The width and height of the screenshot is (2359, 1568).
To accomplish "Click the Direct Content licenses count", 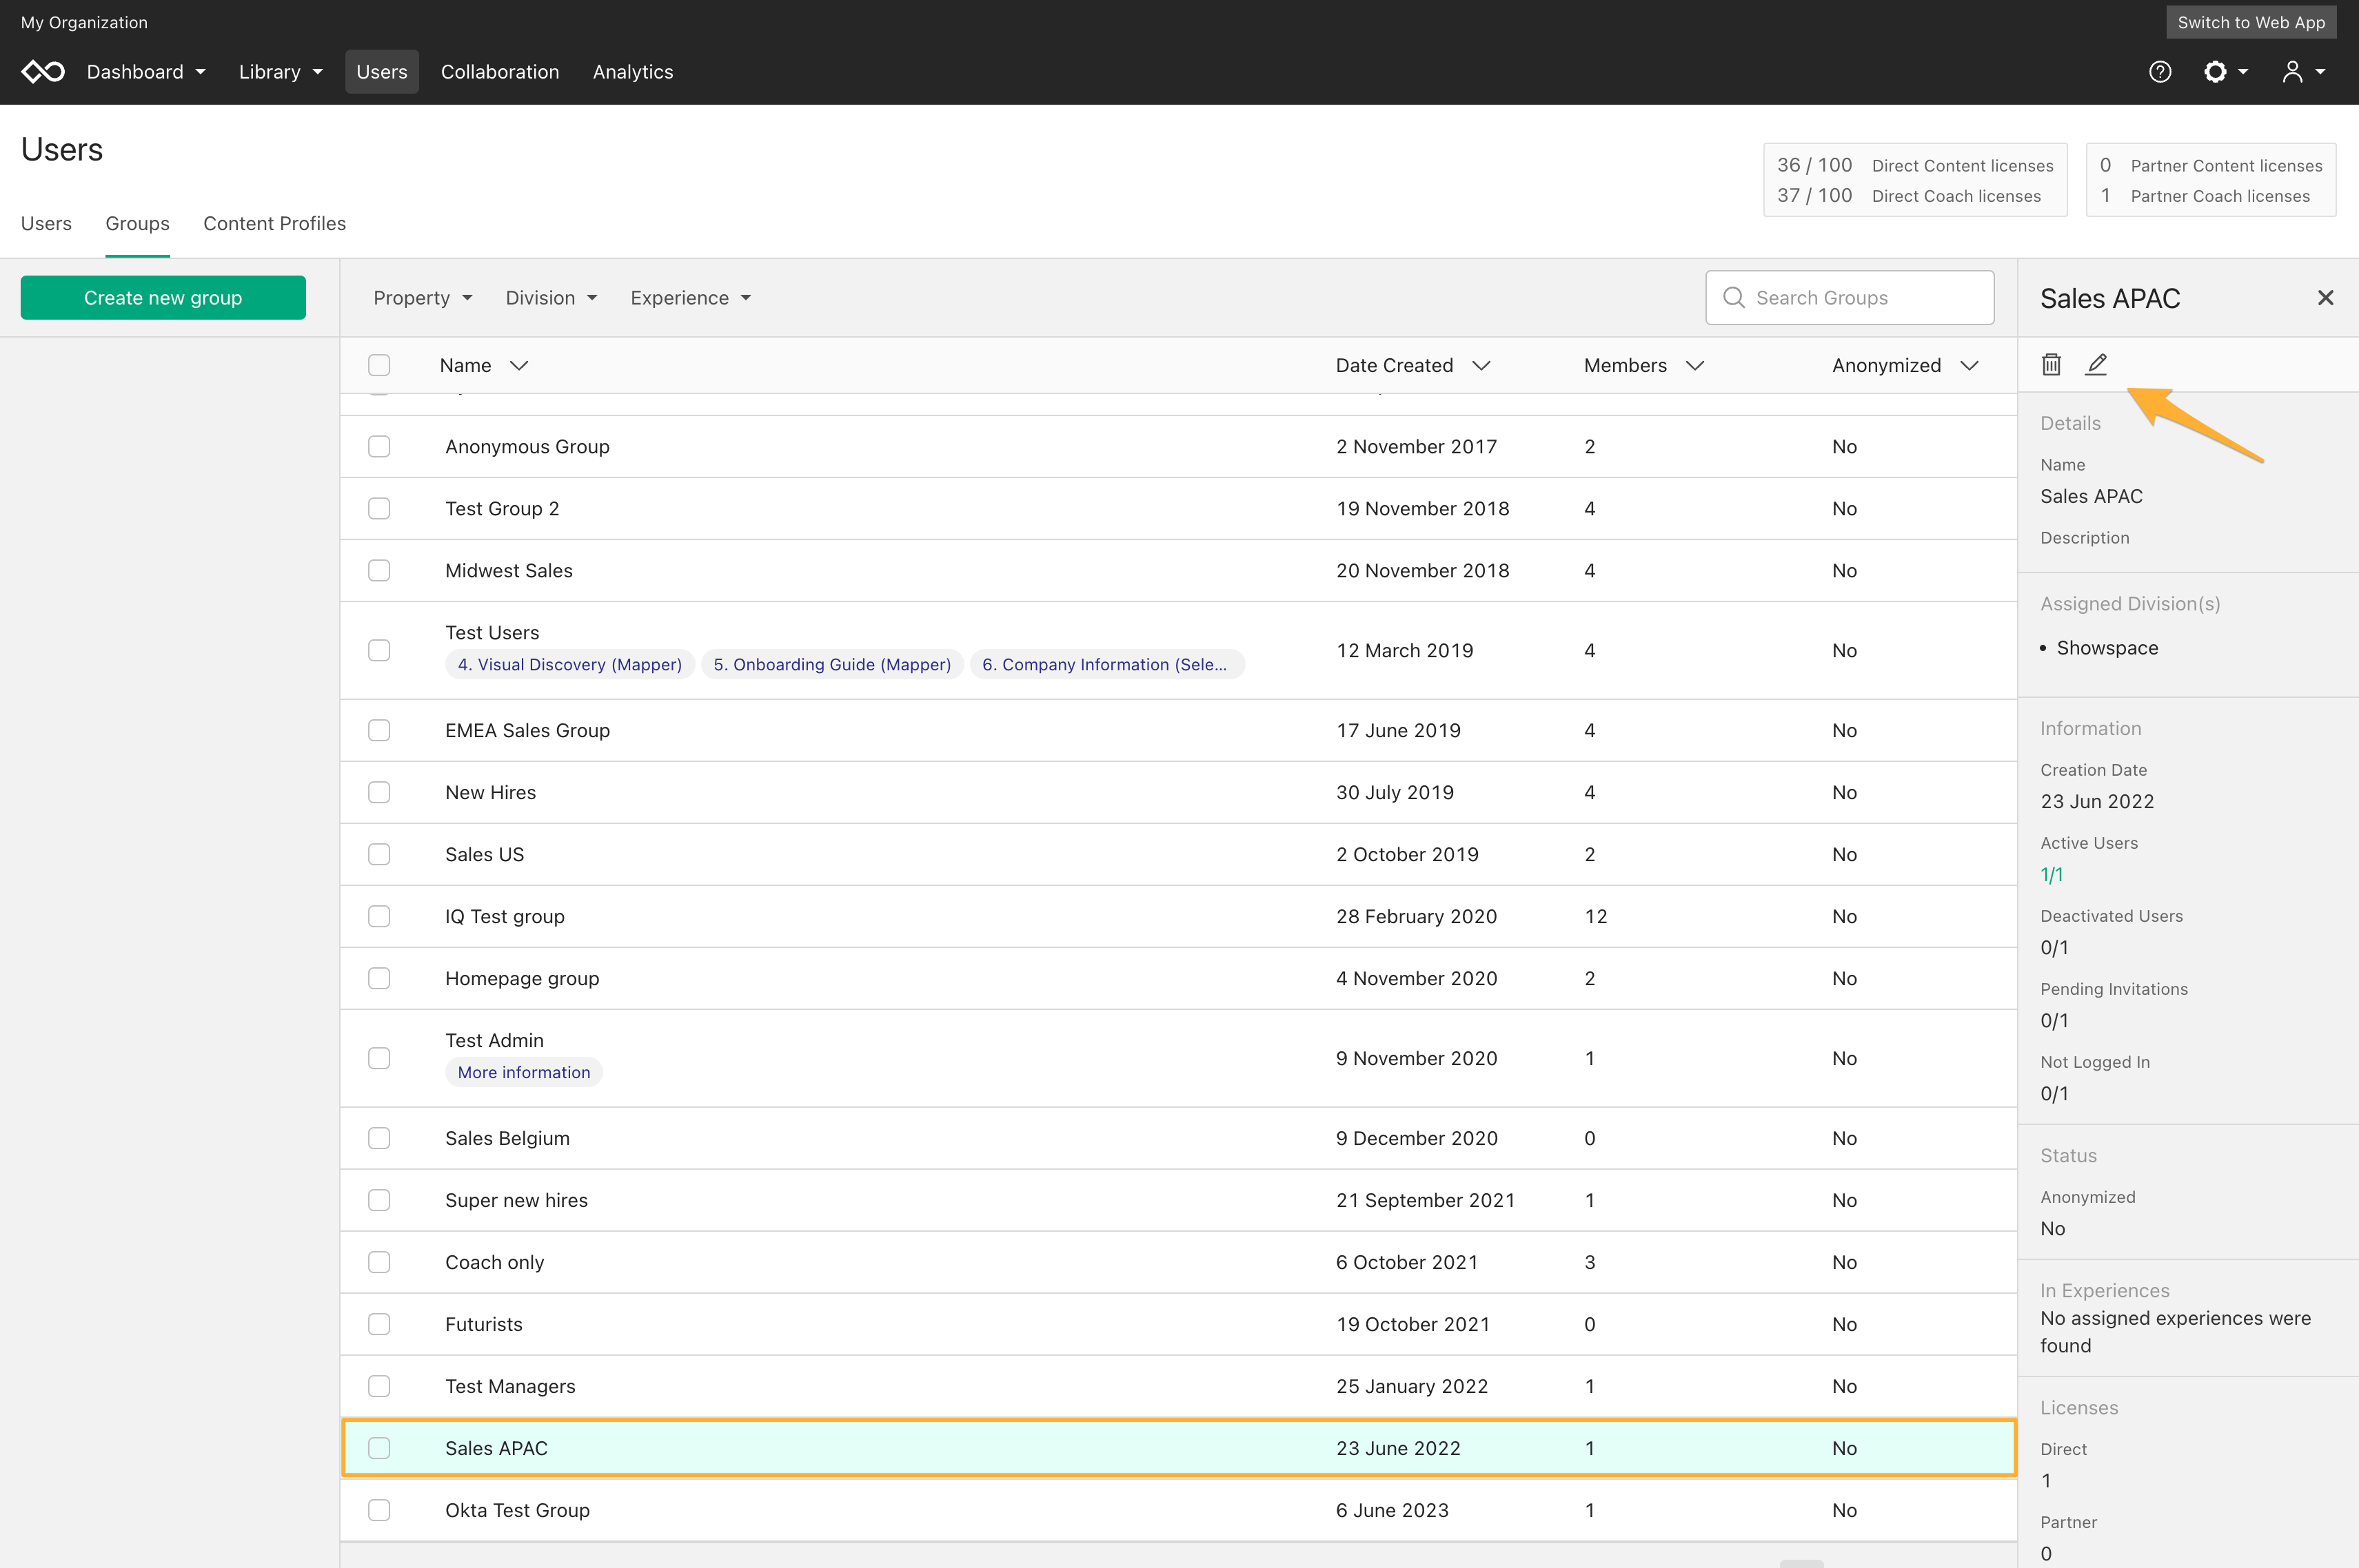I will coord(1814,165).
